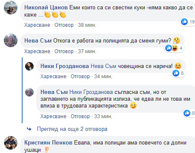Click Отговор under the 38 мин. comment
This screenshot has width=195, height=153.
(x=64, y=25)
